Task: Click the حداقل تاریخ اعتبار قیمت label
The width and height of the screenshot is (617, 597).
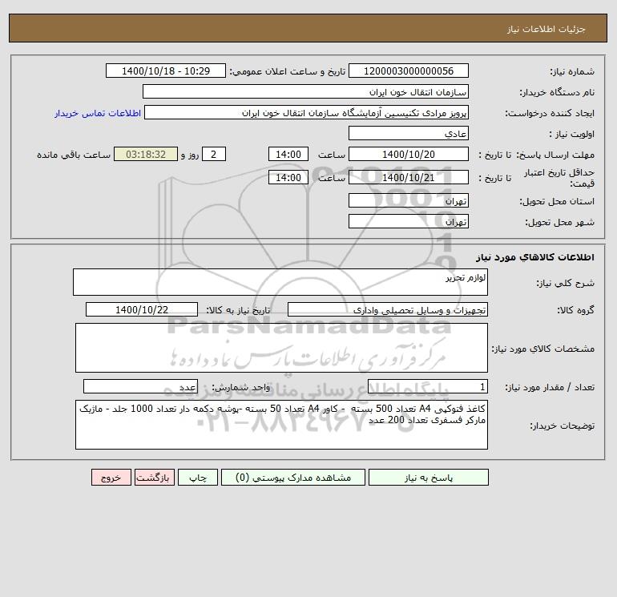Action: click(559, 178)
